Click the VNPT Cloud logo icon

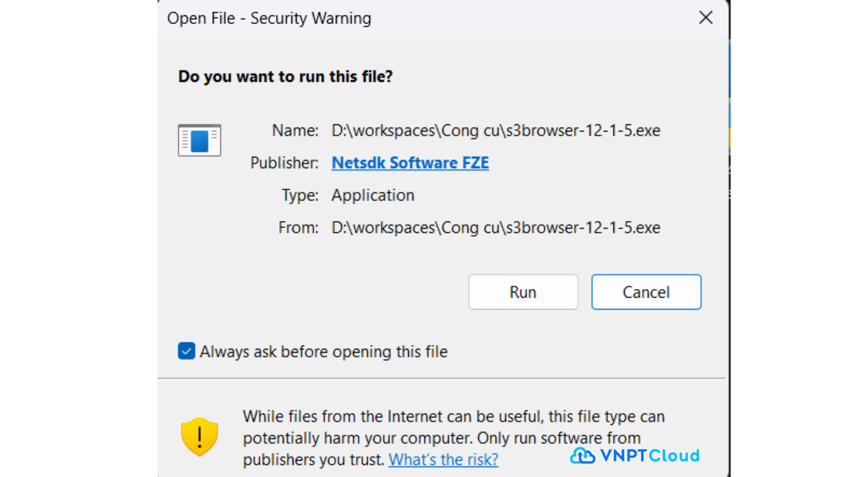coord(582,455)
